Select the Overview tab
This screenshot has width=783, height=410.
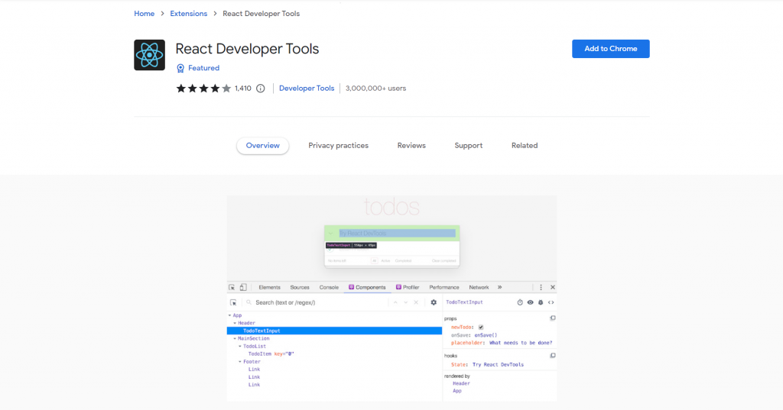[x=263, y=146]
